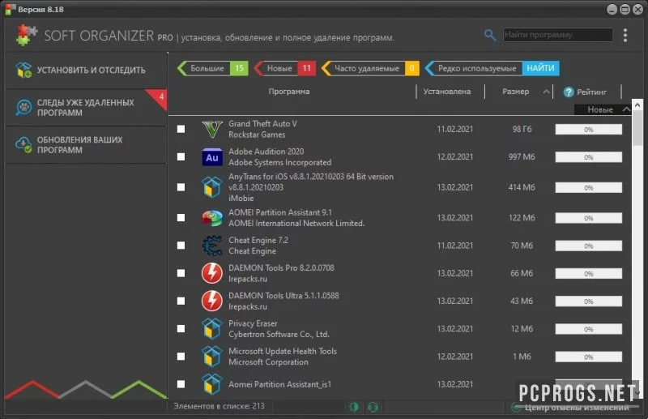Check the Microsoft Update Health Tools checkbox
The height and width of the screenshot is (419, 648).
click(181, 356)
